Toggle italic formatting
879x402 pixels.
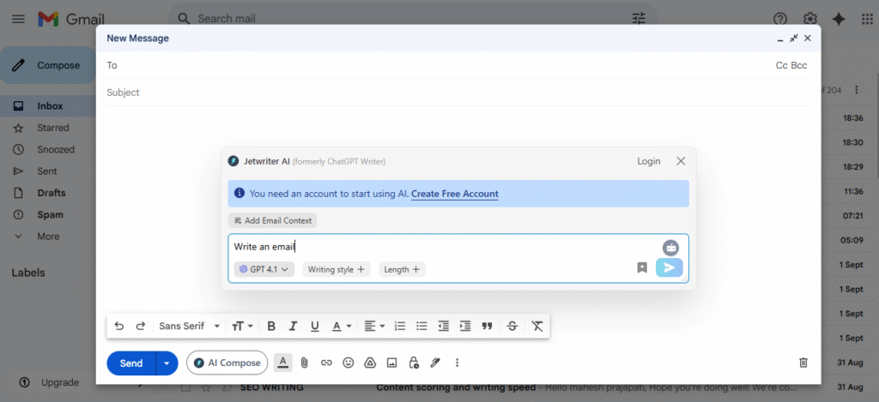(x=293, y=326)
